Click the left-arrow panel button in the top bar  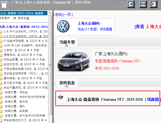point(153,4)
